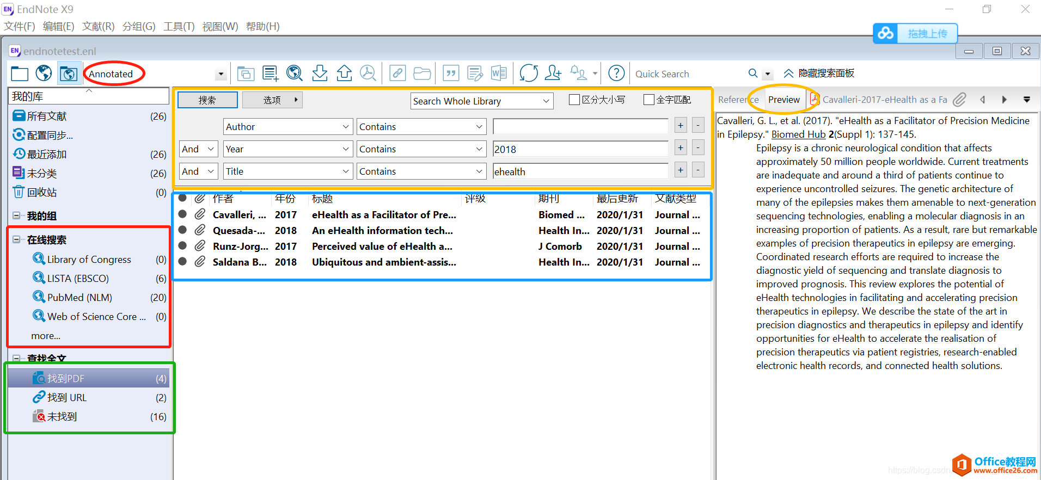Open Quick Search options dropdown arrow
1041x480 pixels.
coord(768,74)
